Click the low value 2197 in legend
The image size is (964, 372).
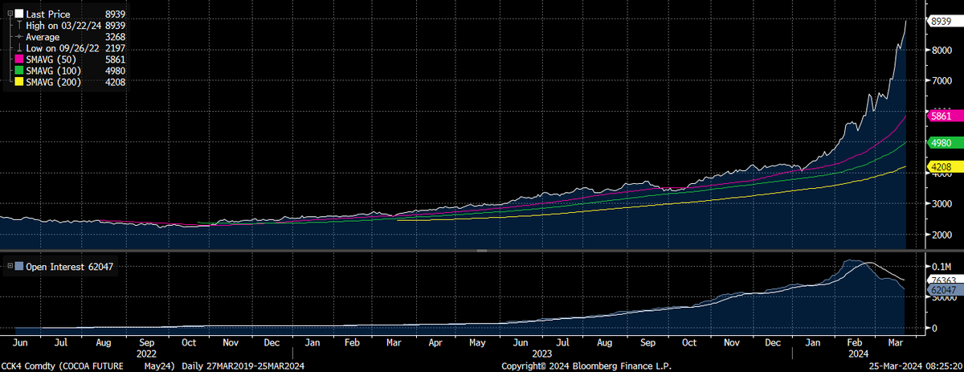(116, 48)
